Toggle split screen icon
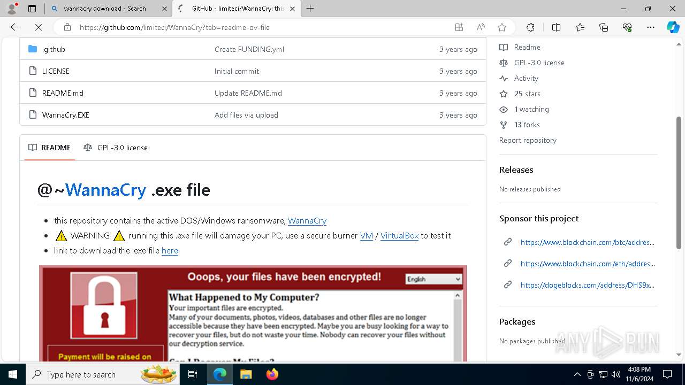 pyautogui.click(x=556, y=27)
